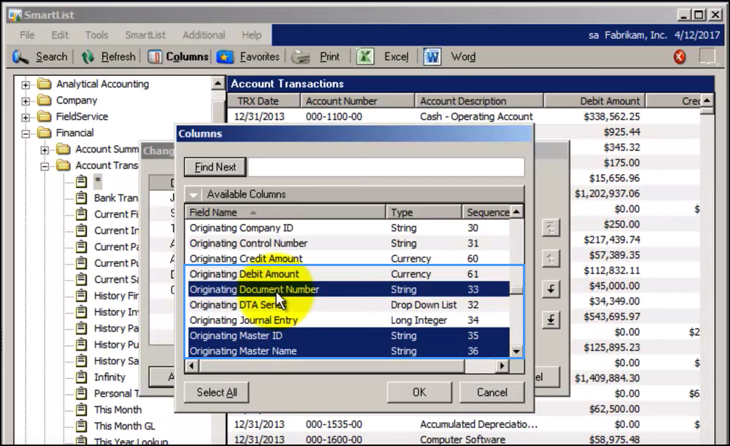Viewport: 730px width, 446px height.
Task: Click the This Month favorite list icon
Action: [81, 409]
